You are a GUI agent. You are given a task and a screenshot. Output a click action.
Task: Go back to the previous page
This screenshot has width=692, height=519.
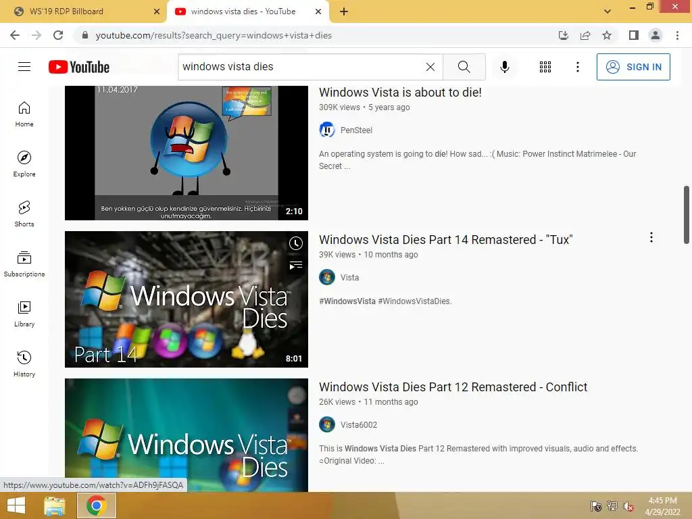coord(15,35)
